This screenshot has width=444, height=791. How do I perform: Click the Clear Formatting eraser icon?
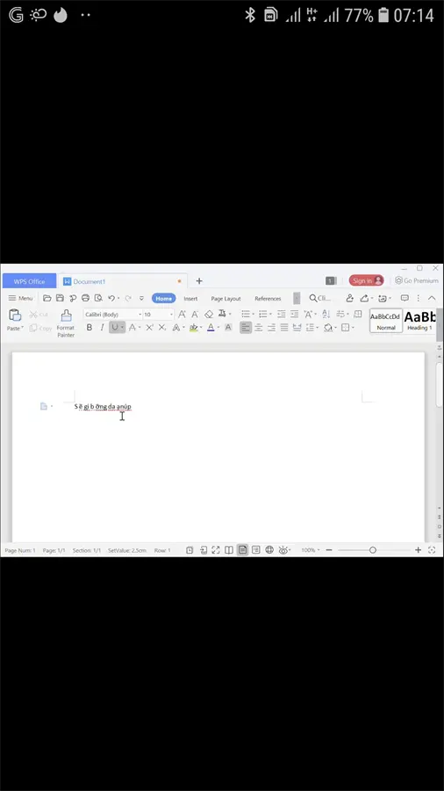click(x=209, y=315)
